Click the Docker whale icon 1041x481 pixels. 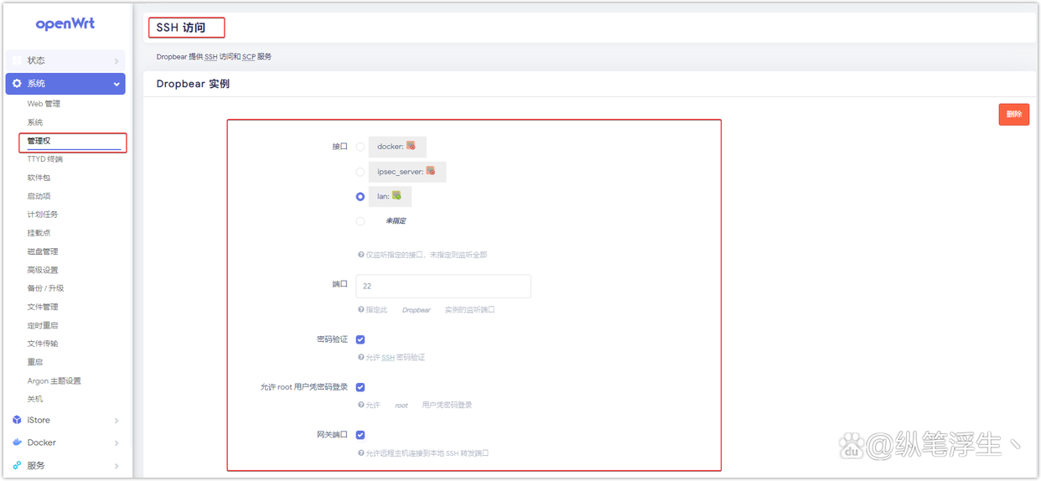point(17,442)
